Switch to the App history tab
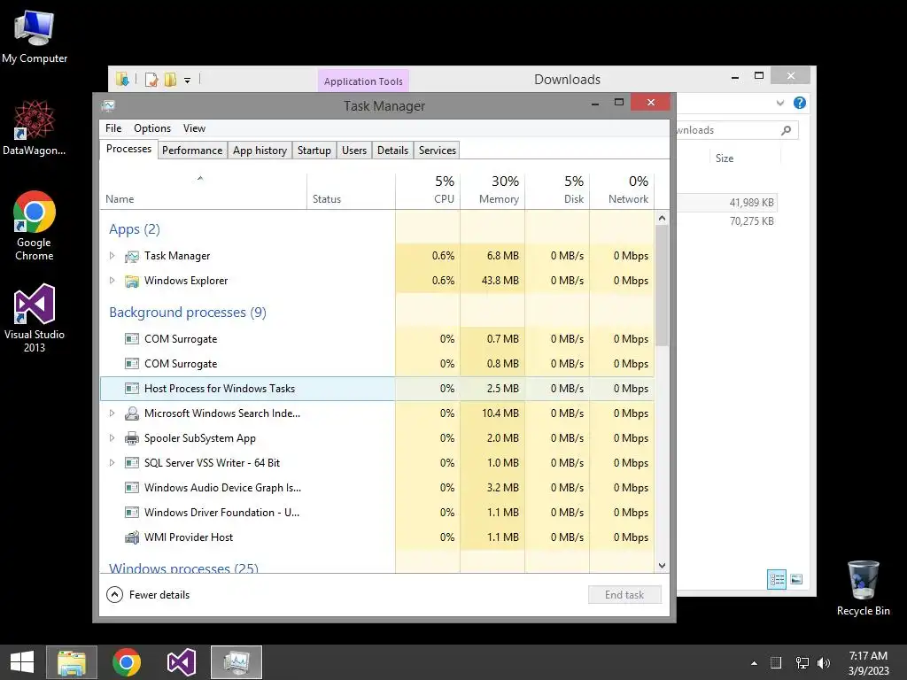The width and height of the screenshot is (907, 680). tap(260, 151)
